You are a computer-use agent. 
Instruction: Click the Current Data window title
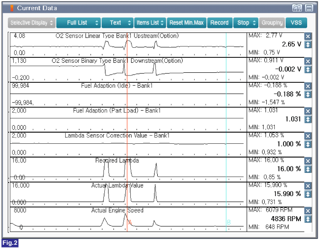click(37, 8)
